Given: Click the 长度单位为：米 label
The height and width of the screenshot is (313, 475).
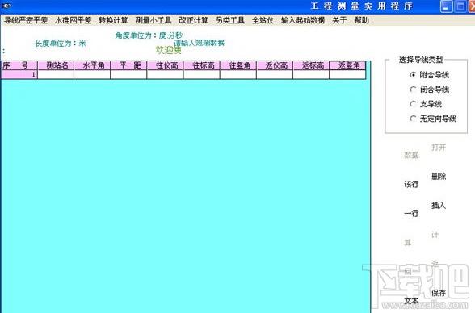Looking at the screenshot, I should tap(61, 44).
